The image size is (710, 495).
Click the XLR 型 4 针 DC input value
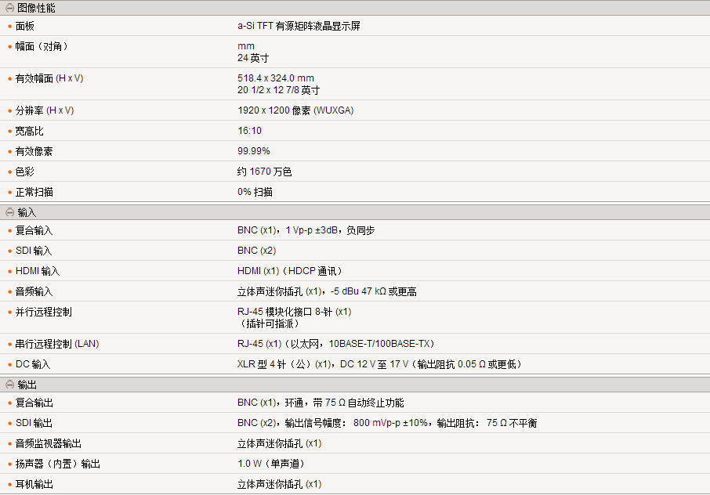click(379, 364)
